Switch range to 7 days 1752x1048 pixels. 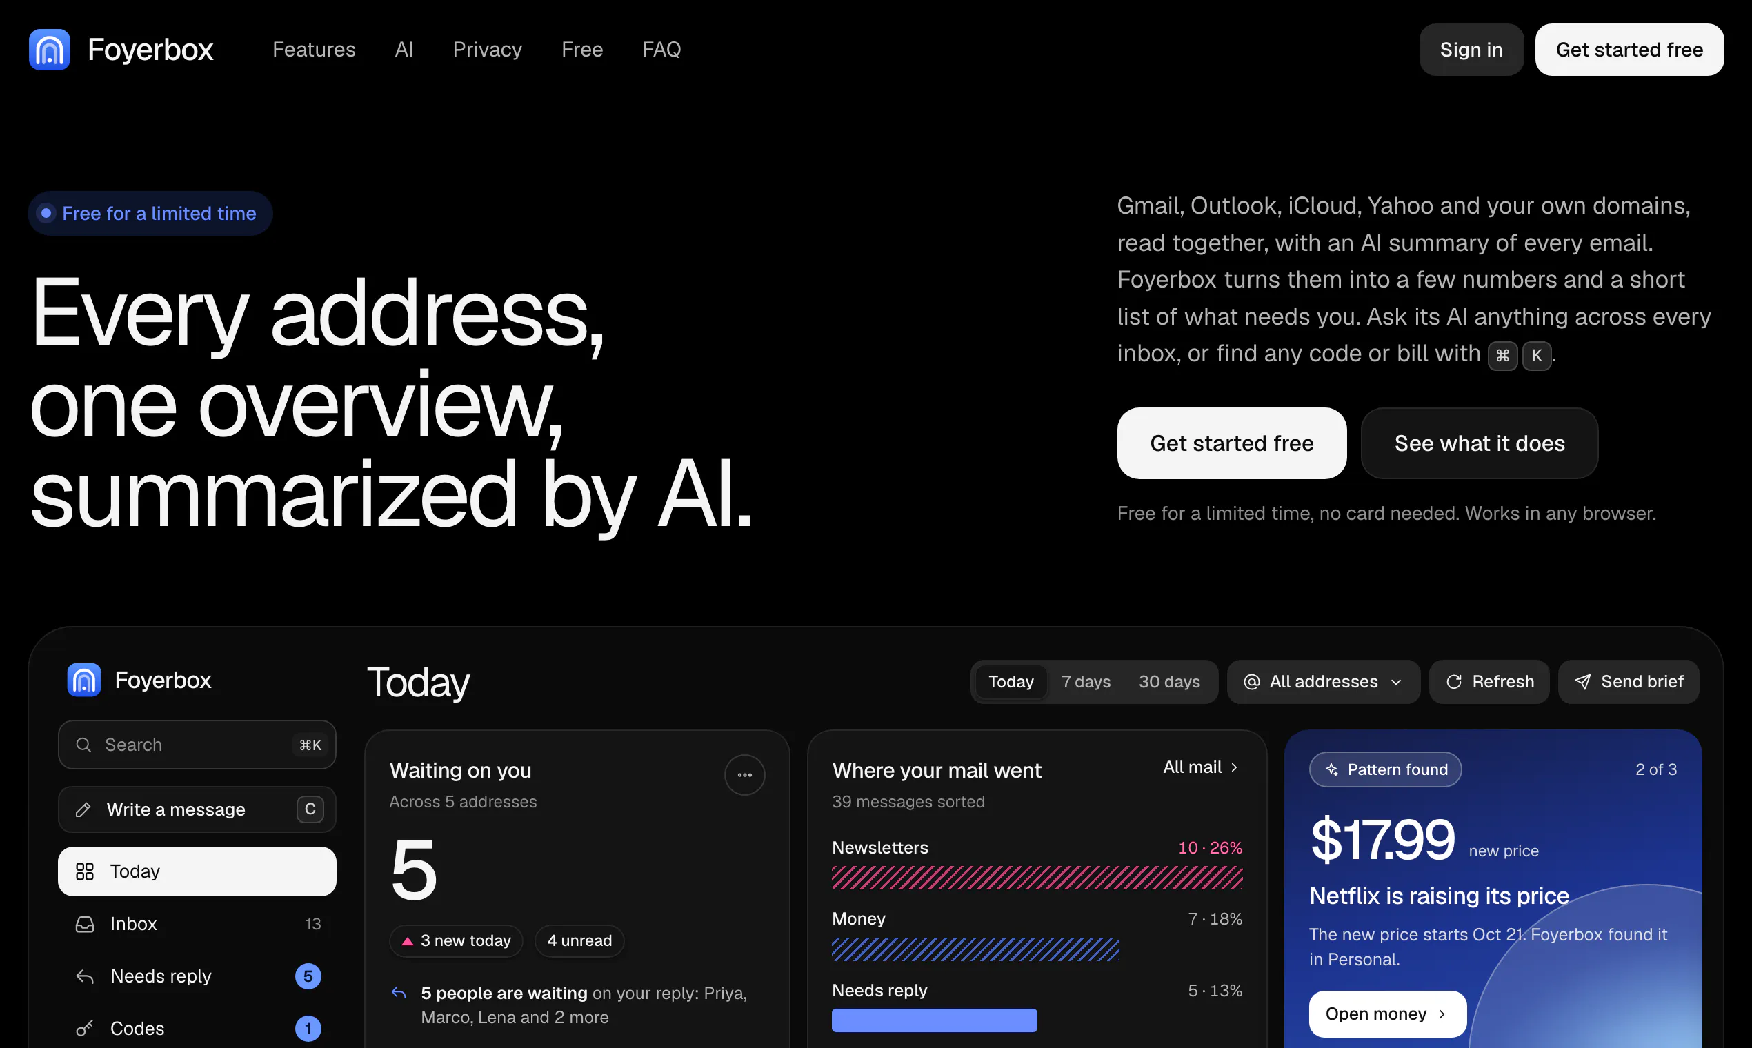pyautogui.click(x=1086, y=681)
